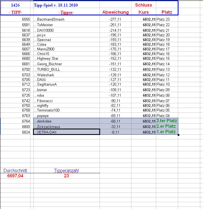Select the '- TIPP-' header cell
Viewport: 203px width, 209px height.
(15, 12)
